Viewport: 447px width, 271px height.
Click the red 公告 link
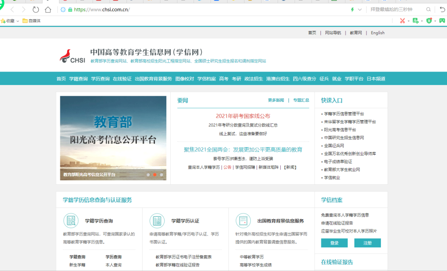pyautogui.click(x=228, y=167)
